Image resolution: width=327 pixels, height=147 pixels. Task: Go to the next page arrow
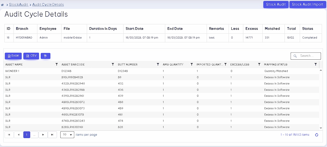(43, 135)
